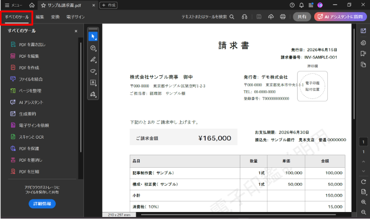Select the highlighter pen tool
The image size is (370, 219).
pyautogui.click(x=93, y=60)
